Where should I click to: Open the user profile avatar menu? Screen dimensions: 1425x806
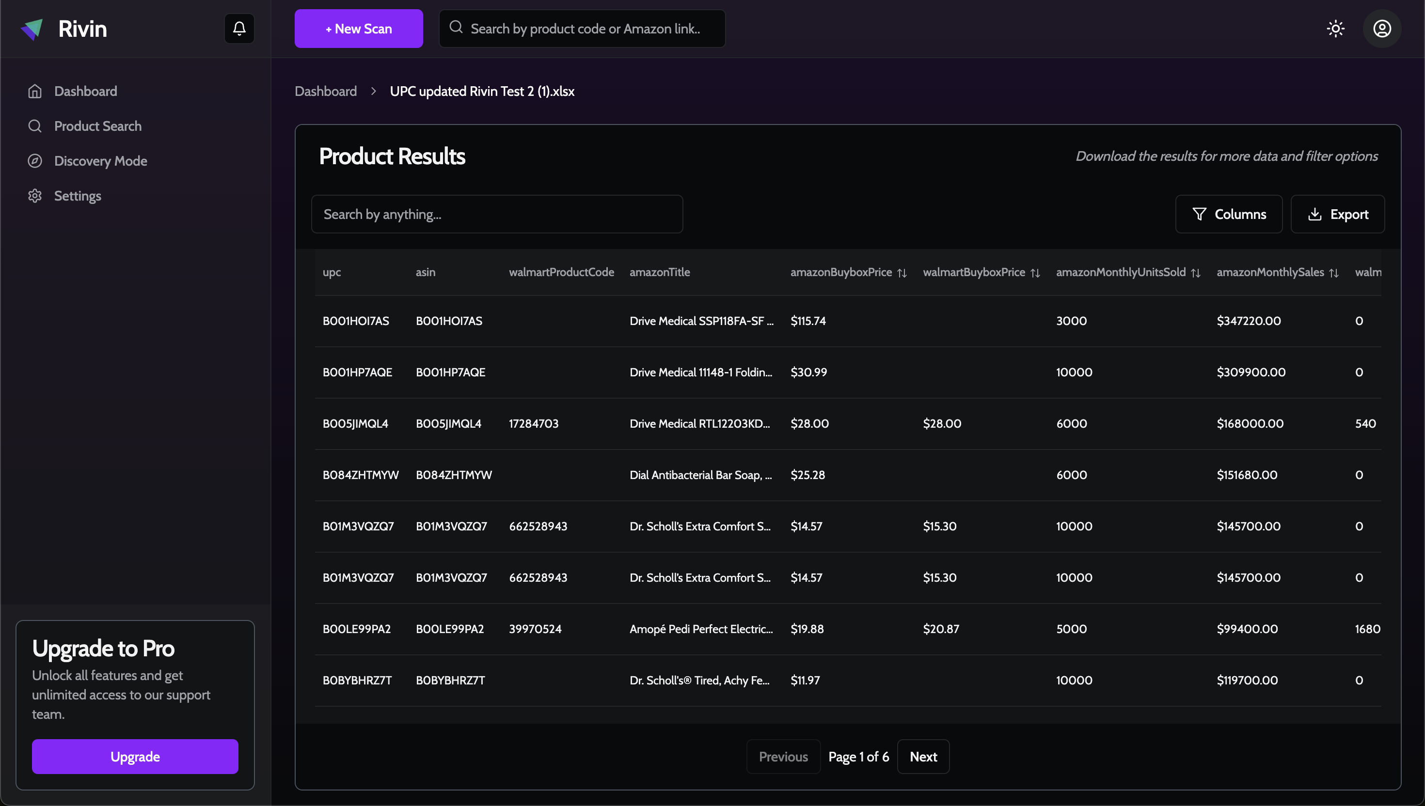point(1382,28)
